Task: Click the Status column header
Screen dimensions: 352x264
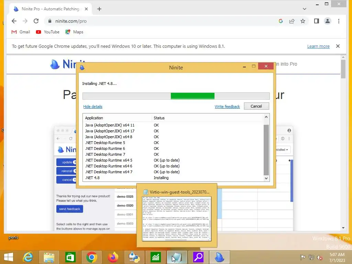Action: (x=207, y=118)
